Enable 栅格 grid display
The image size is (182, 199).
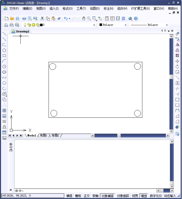tap(78, 196)
